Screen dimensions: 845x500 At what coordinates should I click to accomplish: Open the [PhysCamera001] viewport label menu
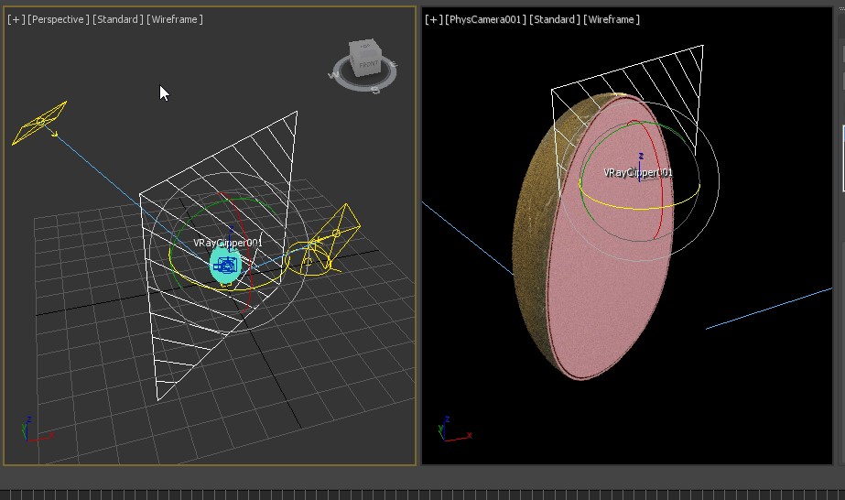[484, 19]
